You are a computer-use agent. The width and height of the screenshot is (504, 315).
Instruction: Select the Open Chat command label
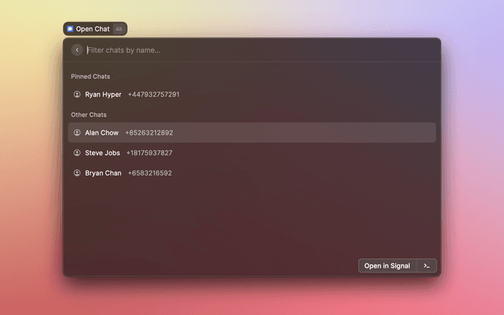pyautogui.click(x=93, y=29)
